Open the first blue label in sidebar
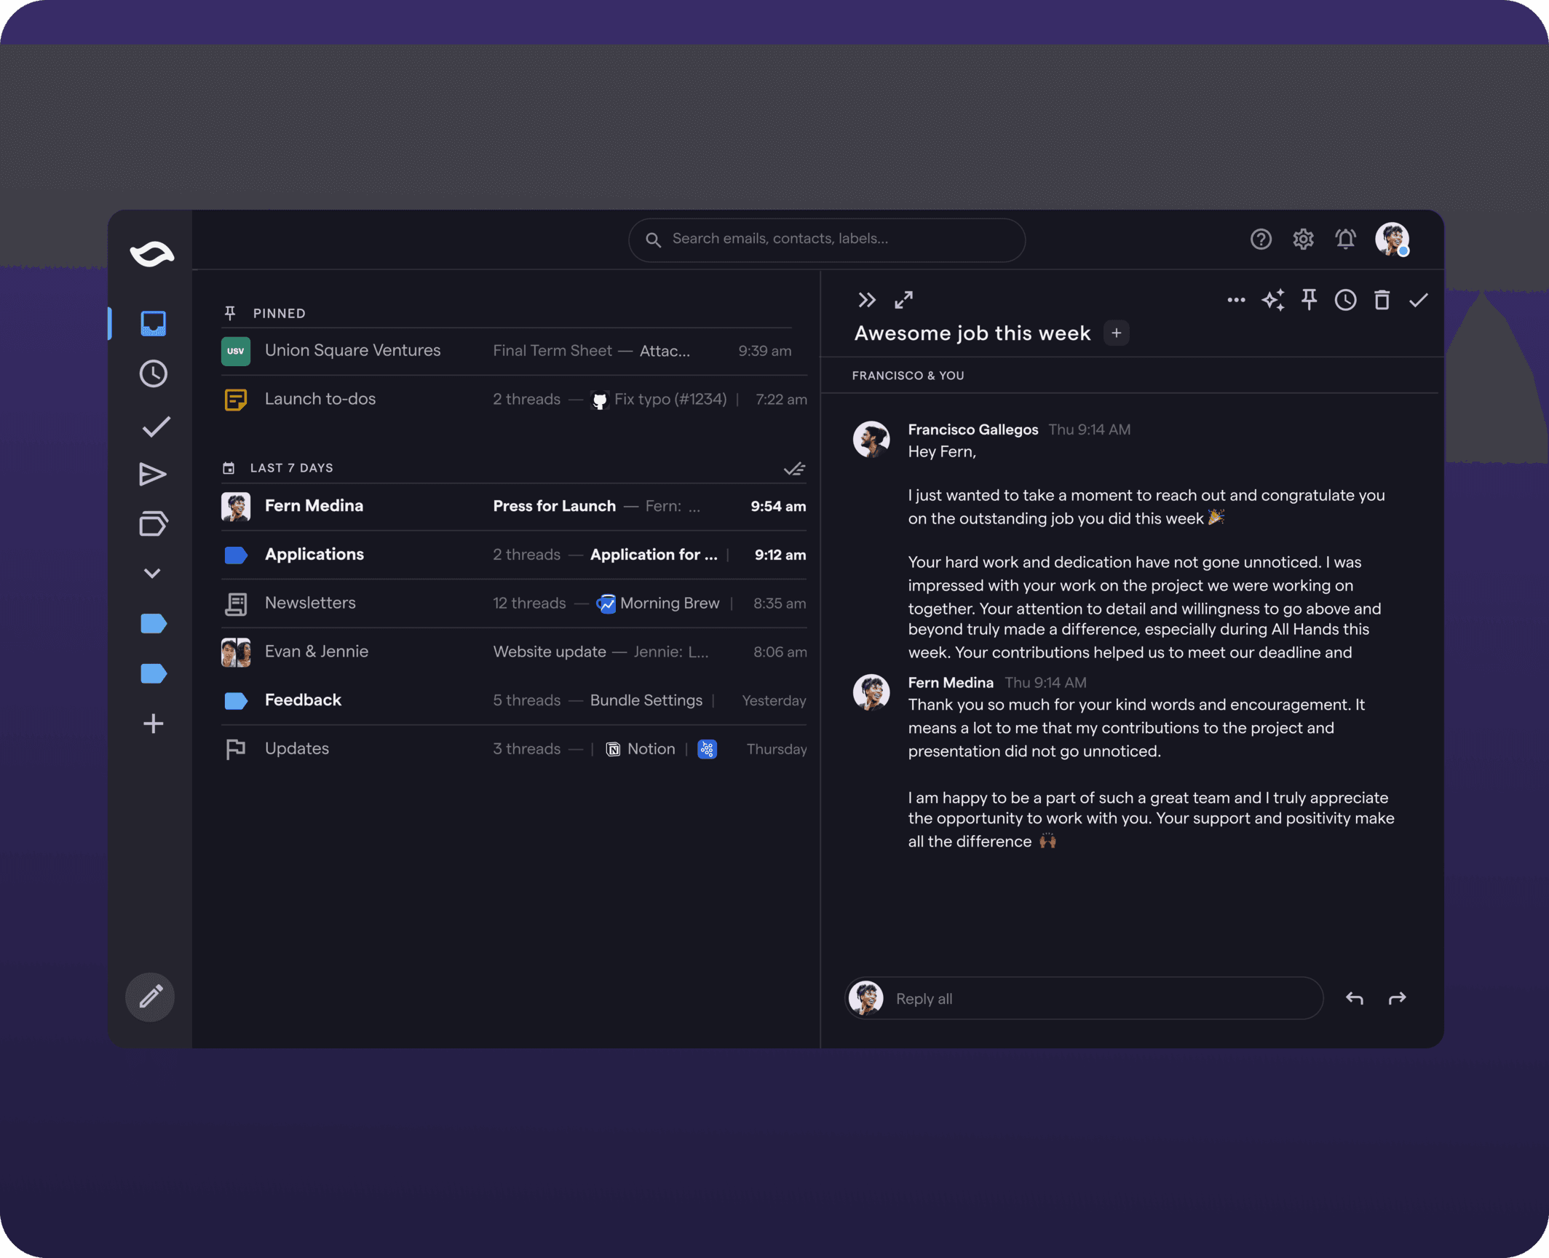The width and height of the screenshot is (1549, 1258). tap(153, 624)
